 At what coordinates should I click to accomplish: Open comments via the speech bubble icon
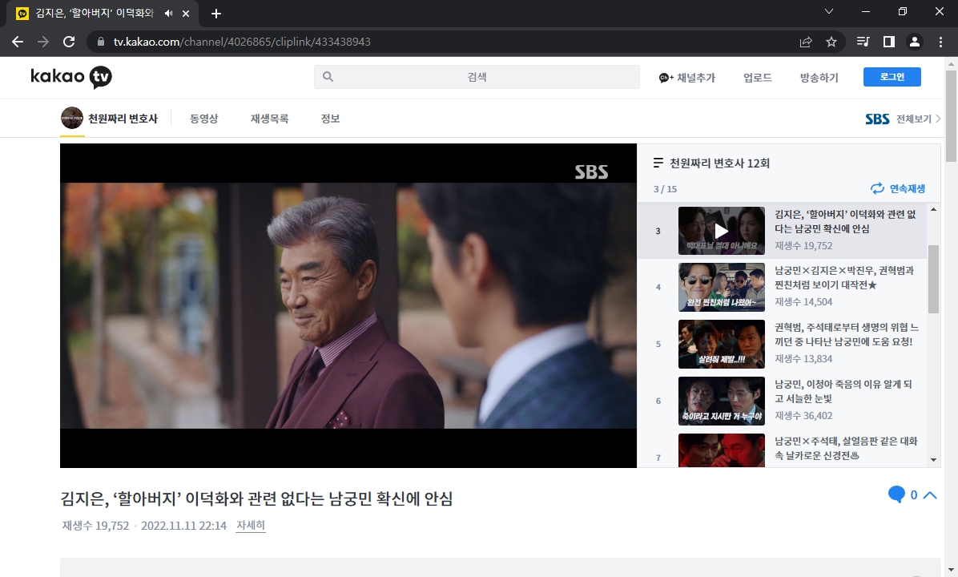pyautogui.click(x=896, y=494)
